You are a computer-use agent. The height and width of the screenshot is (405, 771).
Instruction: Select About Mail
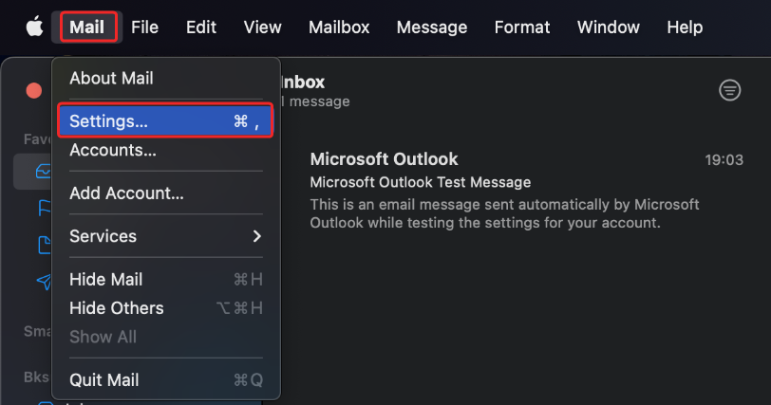(x=166, y=78)
